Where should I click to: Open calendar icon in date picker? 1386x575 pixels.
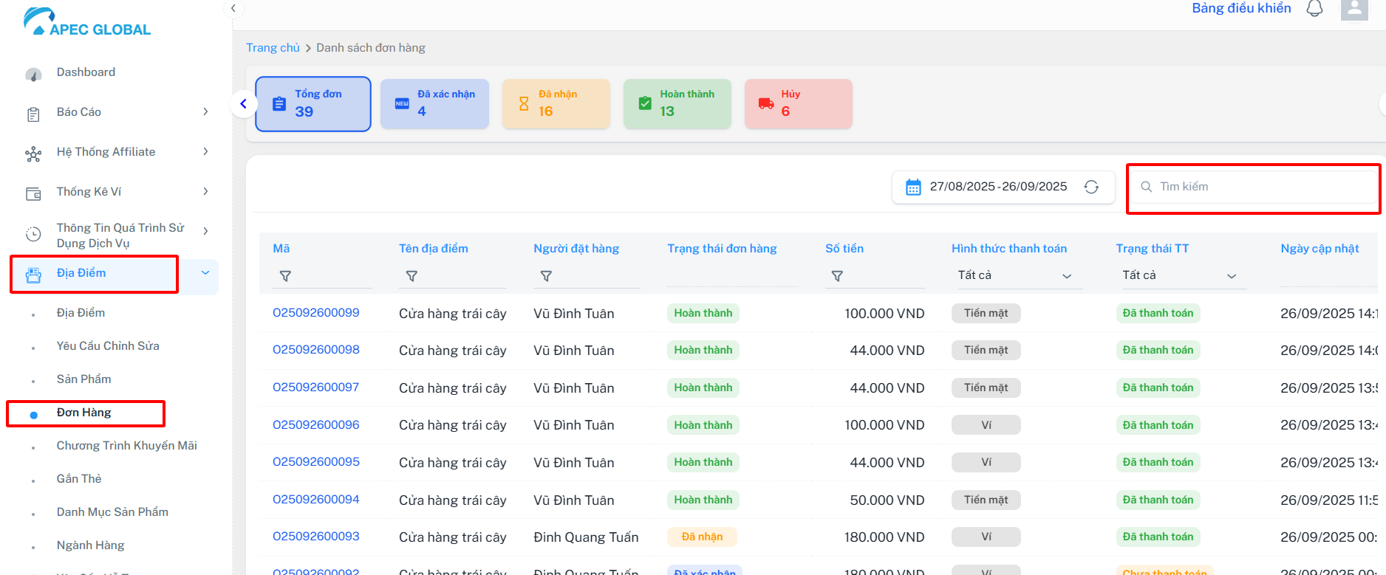pos(913,187)
